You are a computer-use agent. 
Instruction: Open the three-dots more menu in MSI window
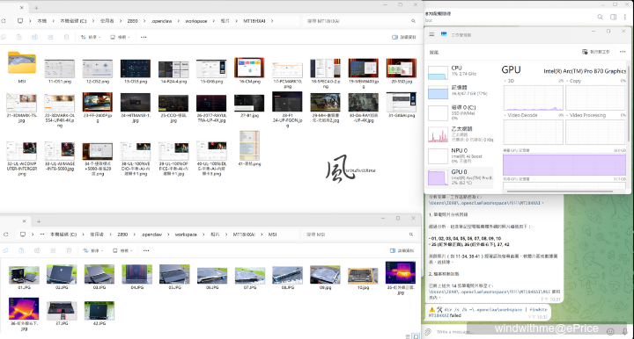(x=146, y=250)
